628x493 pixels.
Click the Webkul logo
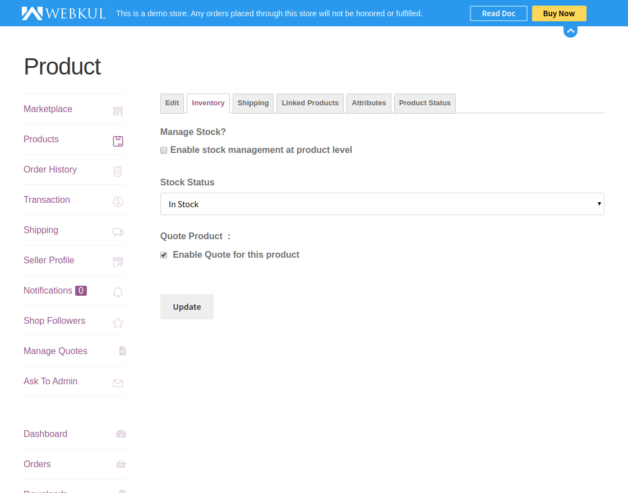[x=63, y=13]
